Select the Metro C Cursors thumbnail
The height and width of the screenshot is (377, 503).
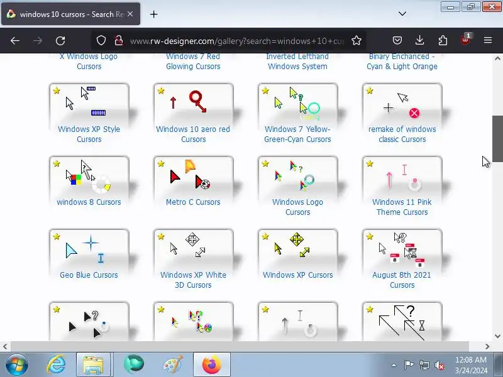pyautogui.click(x=194, y=177)
